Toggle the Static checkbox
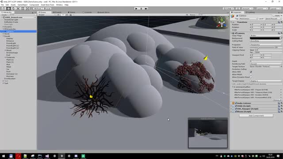Screen dimensions: 283x159 pos(274,16)
